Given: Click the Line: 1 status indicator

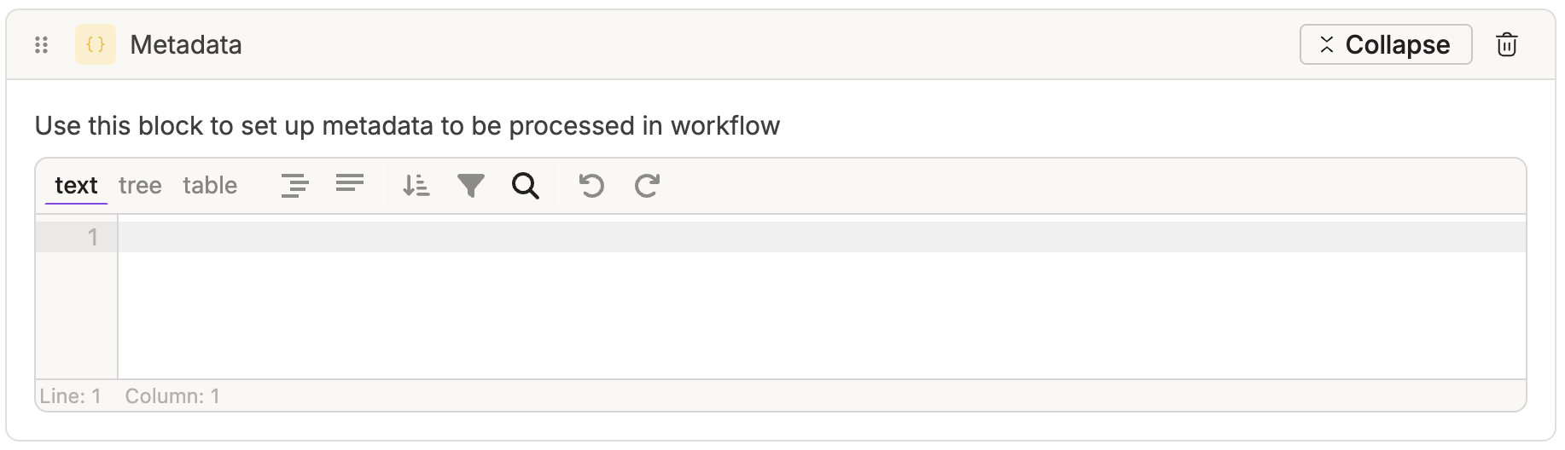Looking at the screenshot, I should pos(71,396).
